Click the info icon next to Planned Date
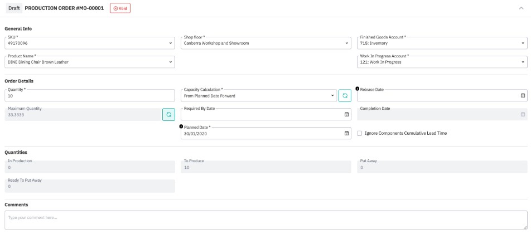The height and width of the screenshot is (239, 531). pos(181,126)
